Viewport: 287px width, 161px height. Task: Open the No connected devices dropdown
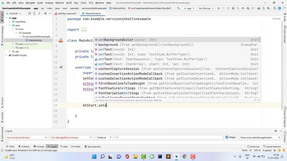click(27, 137)
